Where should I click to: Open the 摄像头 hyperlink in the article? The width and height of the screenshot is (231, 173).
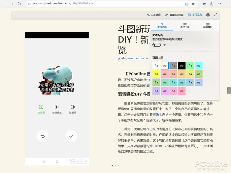[157, 115]
